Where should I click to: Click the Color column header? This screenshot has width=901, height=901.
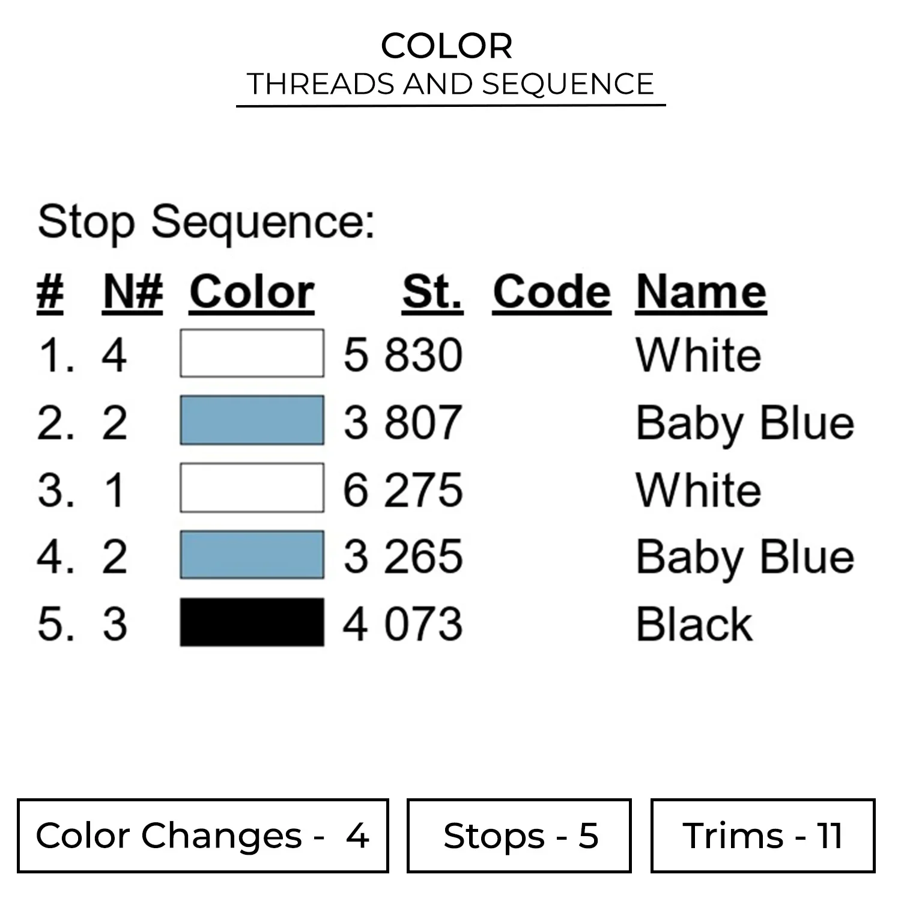pos(252,293)
